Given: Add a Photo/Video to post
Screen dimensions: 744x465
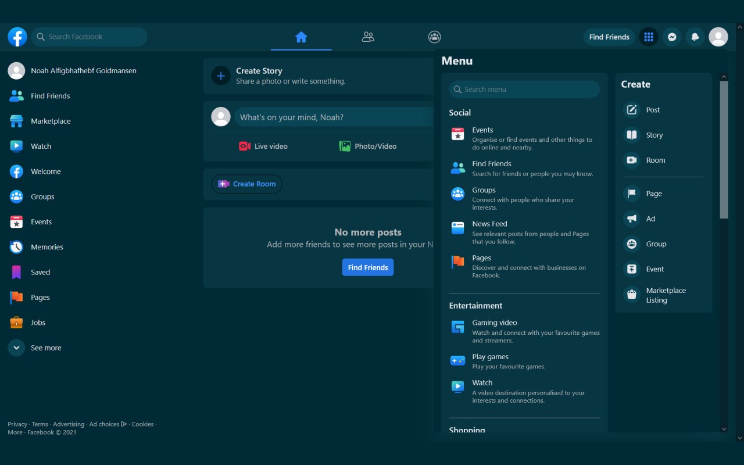Looking at the screenshot, I should (x=368, y=146).
